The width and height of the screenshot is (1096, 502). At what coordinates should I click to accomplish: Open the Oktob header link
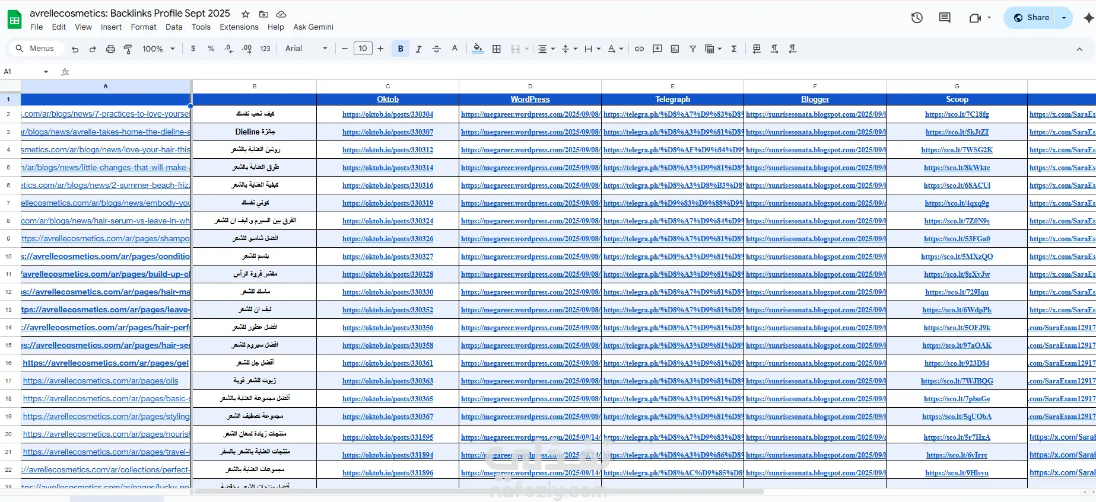(387, 100)
